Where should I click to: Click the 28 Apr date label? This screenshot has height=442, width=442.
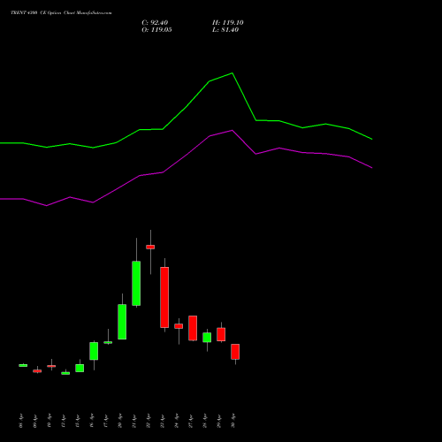205,421
